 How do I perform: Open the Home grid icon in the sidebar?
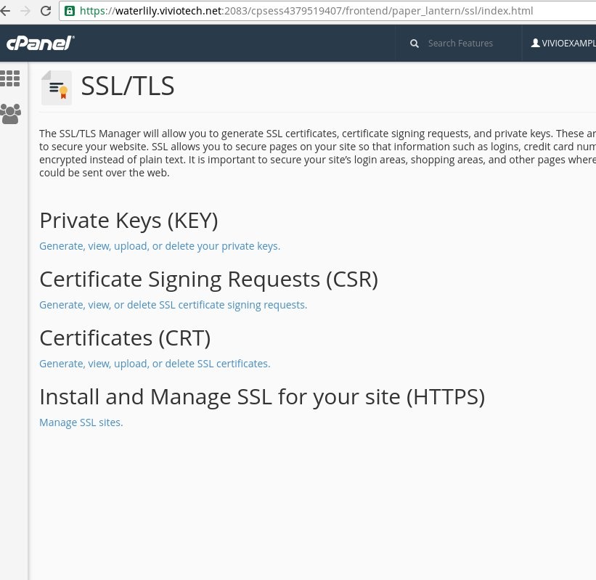(x=10, y=78)
